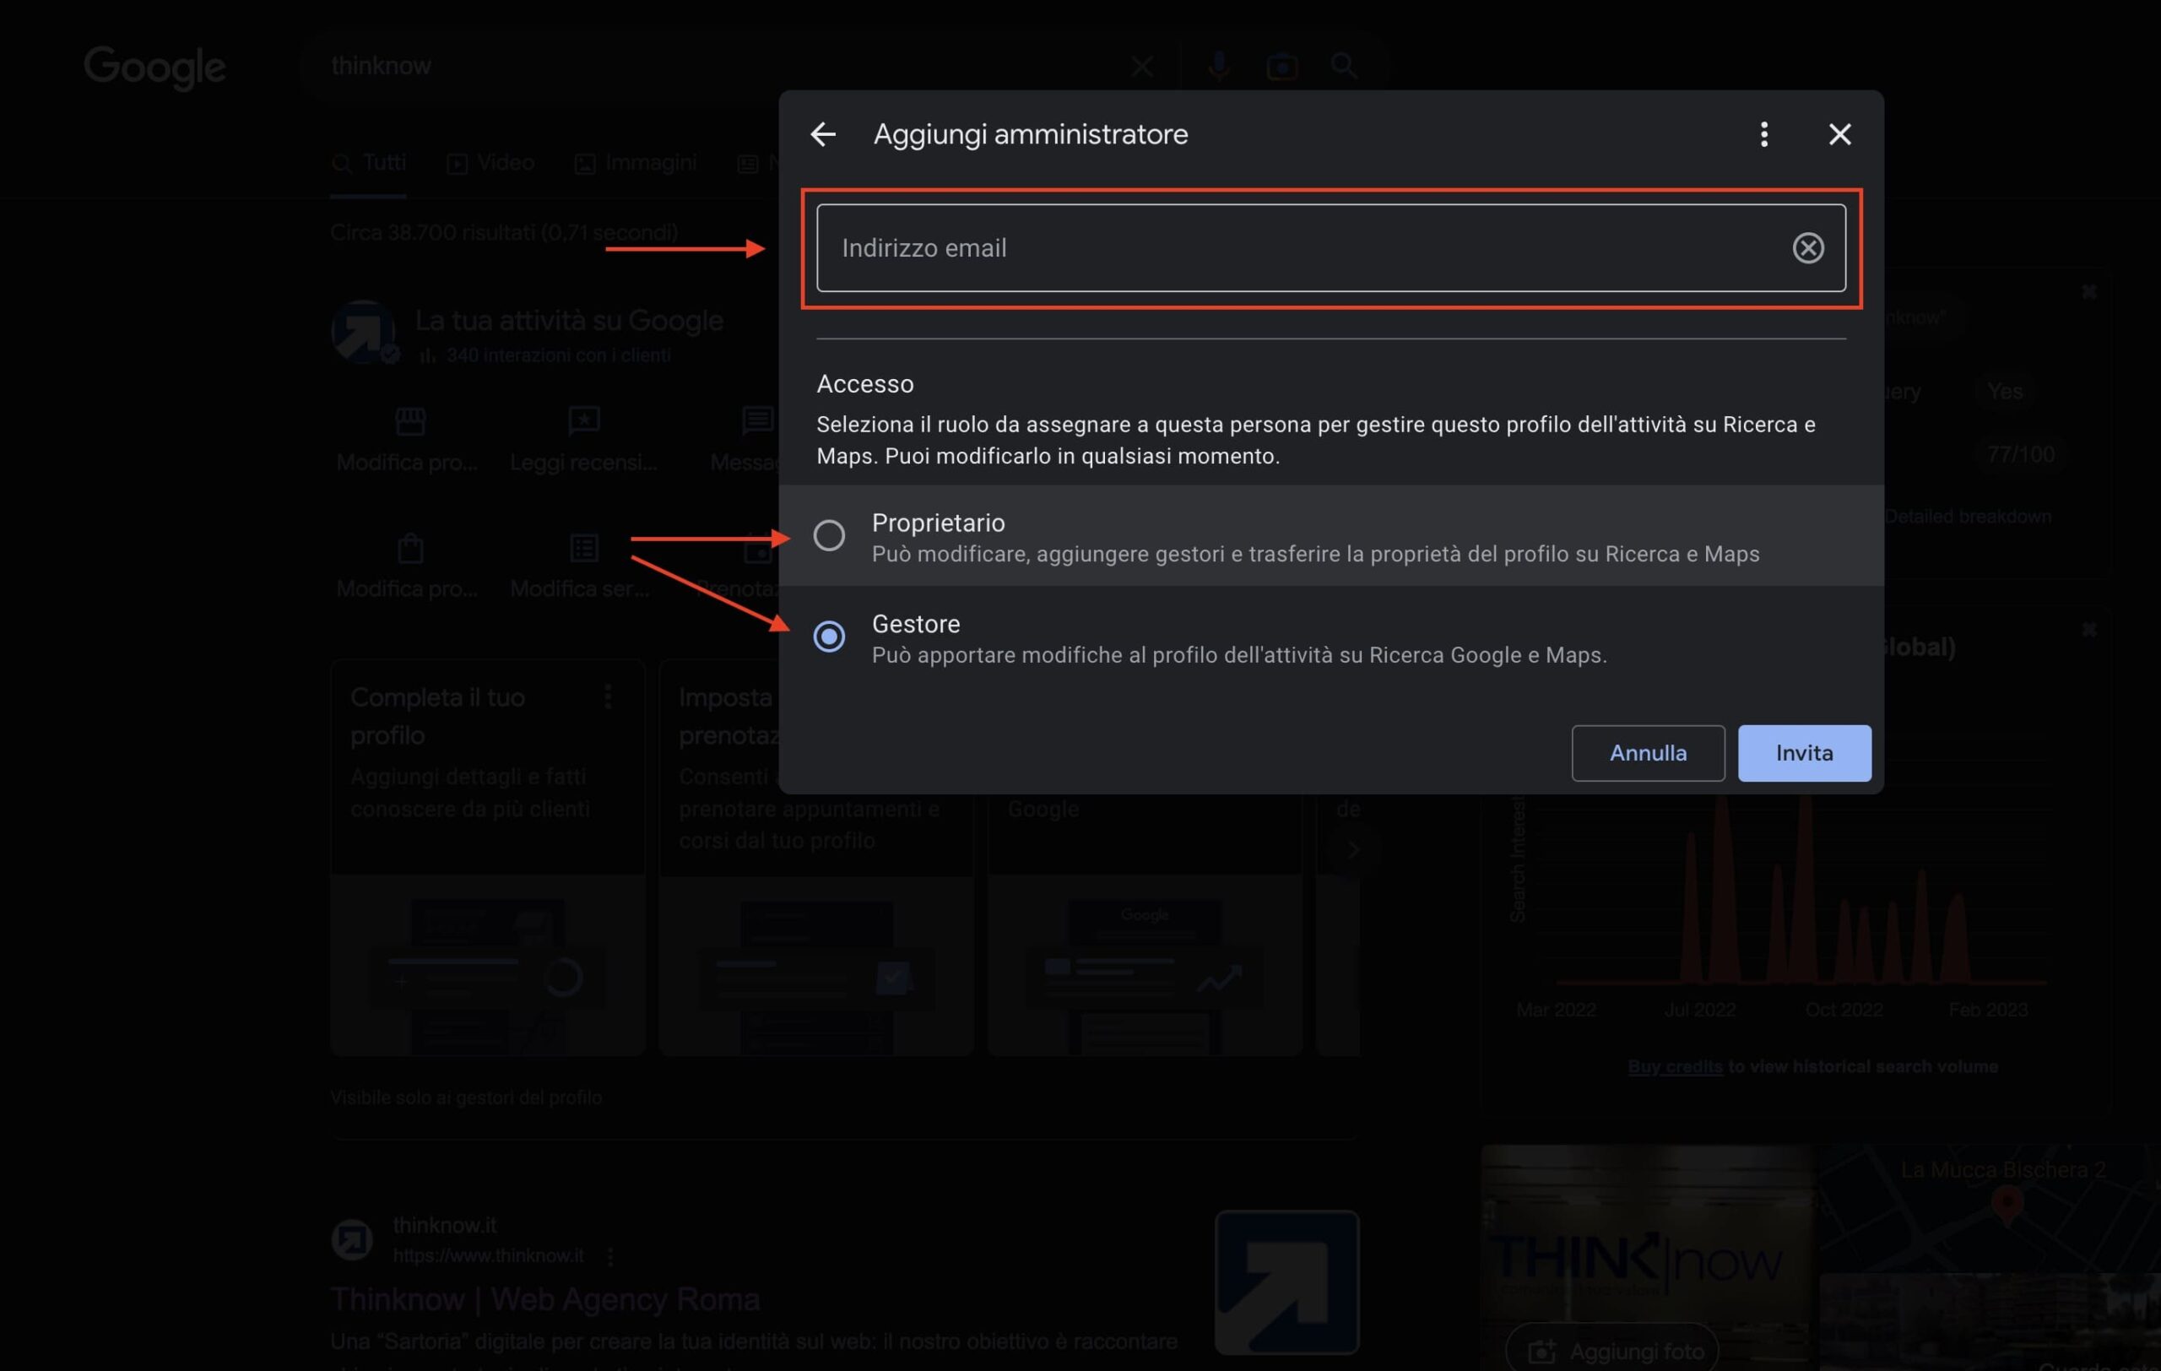Switch to the Video tab
Image resolution: width=2161 pixels, height=1371 pixels.
pyautogui.click(x=491, y=163)
